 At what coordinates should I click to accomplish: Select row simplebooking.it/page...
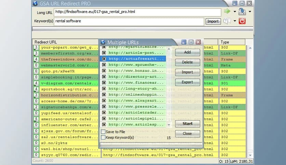click(69, 77)
